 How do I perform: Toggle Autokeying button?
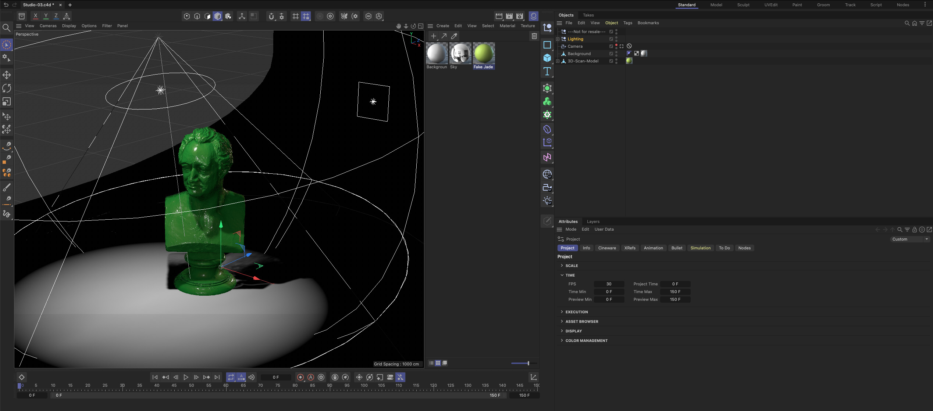[x=311, y=377]
